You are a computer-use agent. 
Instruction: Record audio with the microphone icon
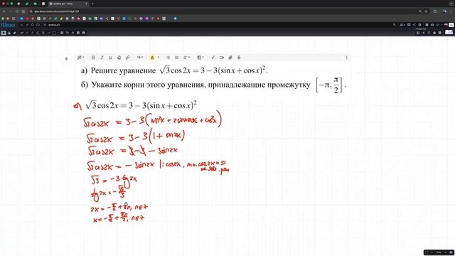(239, 58)
